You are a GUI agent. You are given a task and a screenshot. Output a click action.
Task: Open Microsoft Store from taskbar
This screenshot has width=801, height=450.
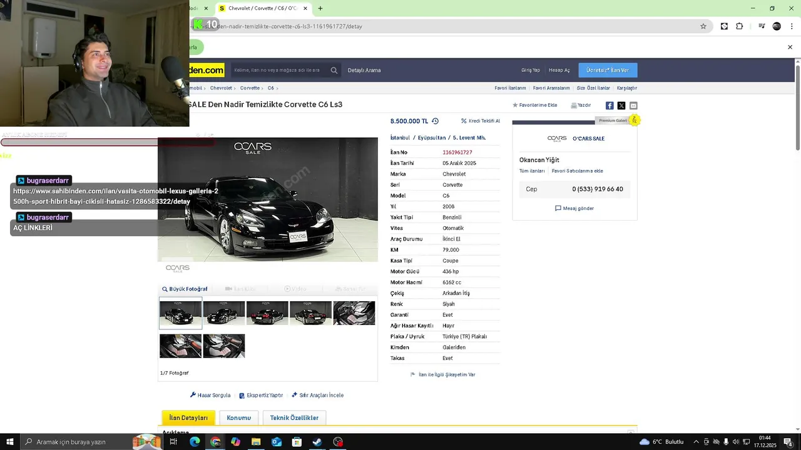297,442
